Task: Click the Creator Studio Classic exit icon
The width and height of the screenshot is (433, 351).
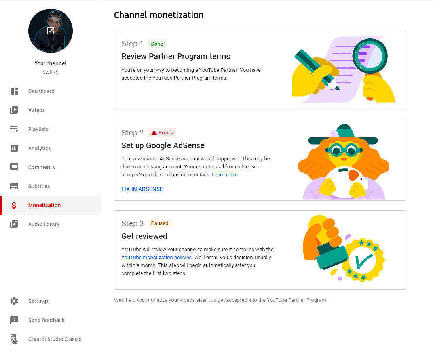Action: click(14, 339)
